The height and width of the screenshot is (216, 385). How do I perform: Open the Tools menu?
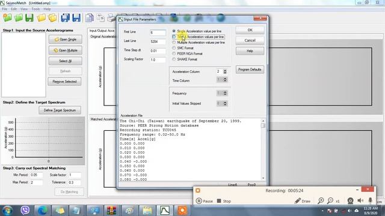pos(35,9)
